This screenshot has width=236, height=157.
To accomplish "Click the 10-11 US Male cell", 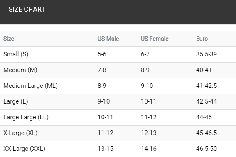I will click(x=106, y=117).
